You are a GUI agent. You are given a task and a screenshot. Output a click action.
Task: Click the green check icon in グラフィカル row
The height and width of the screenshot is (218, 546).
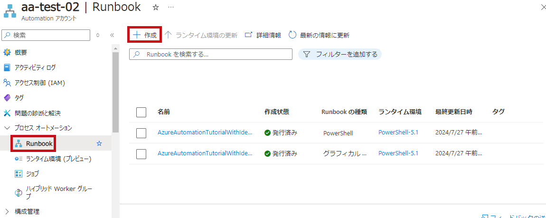[267, 153]
